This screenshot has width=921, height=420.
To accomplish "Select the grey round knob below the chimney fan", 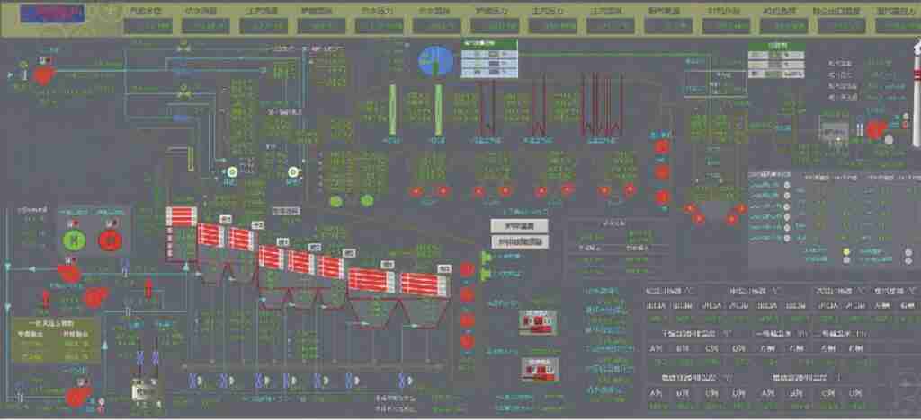I will (x=889, y=140).
